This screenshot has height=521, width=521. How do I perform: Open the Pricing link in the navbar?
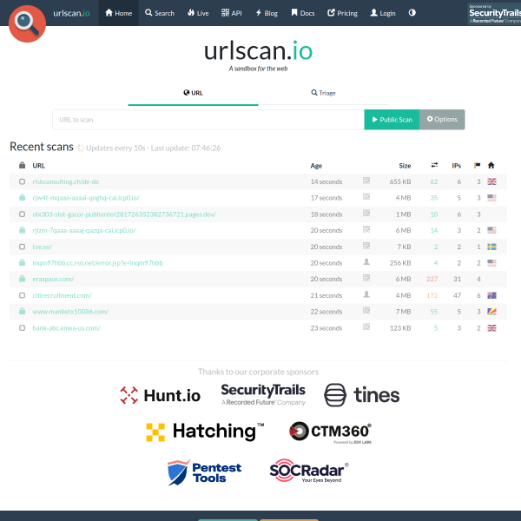[x=342, y=13]
